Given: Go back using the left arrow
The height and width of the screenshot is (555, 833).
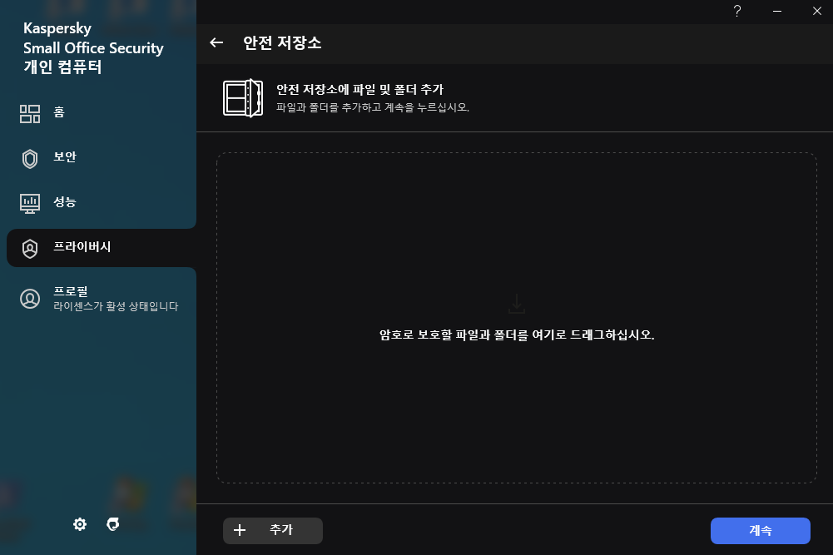Looking at the screenshot, I should click(x=216, y=42).
